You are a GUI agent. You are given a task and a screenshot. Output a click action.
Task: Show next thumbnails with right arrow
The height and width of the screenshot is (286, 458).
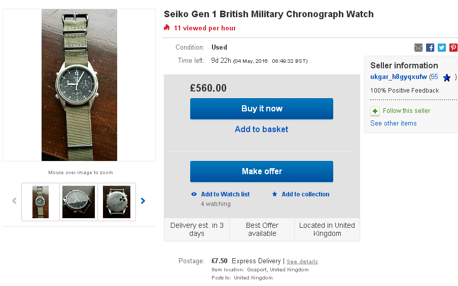tap(143, 201)
